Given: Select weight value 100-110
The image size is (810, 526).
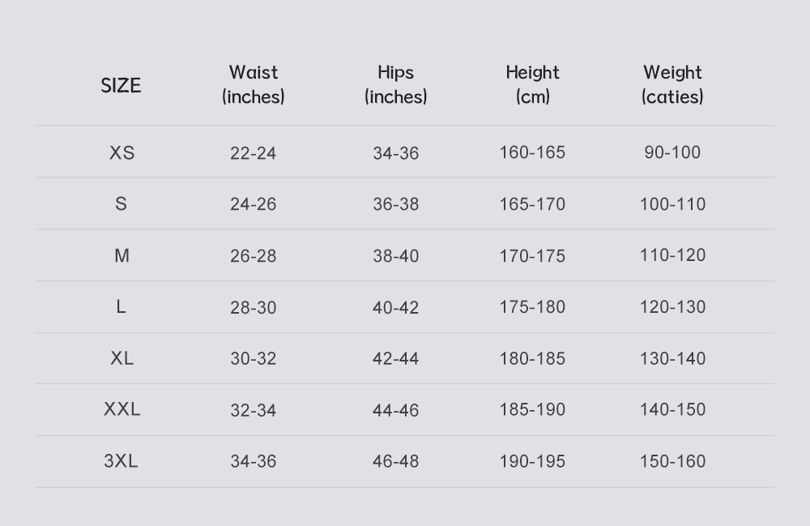Looking at the screenshot, I should [x=672, y=204].
